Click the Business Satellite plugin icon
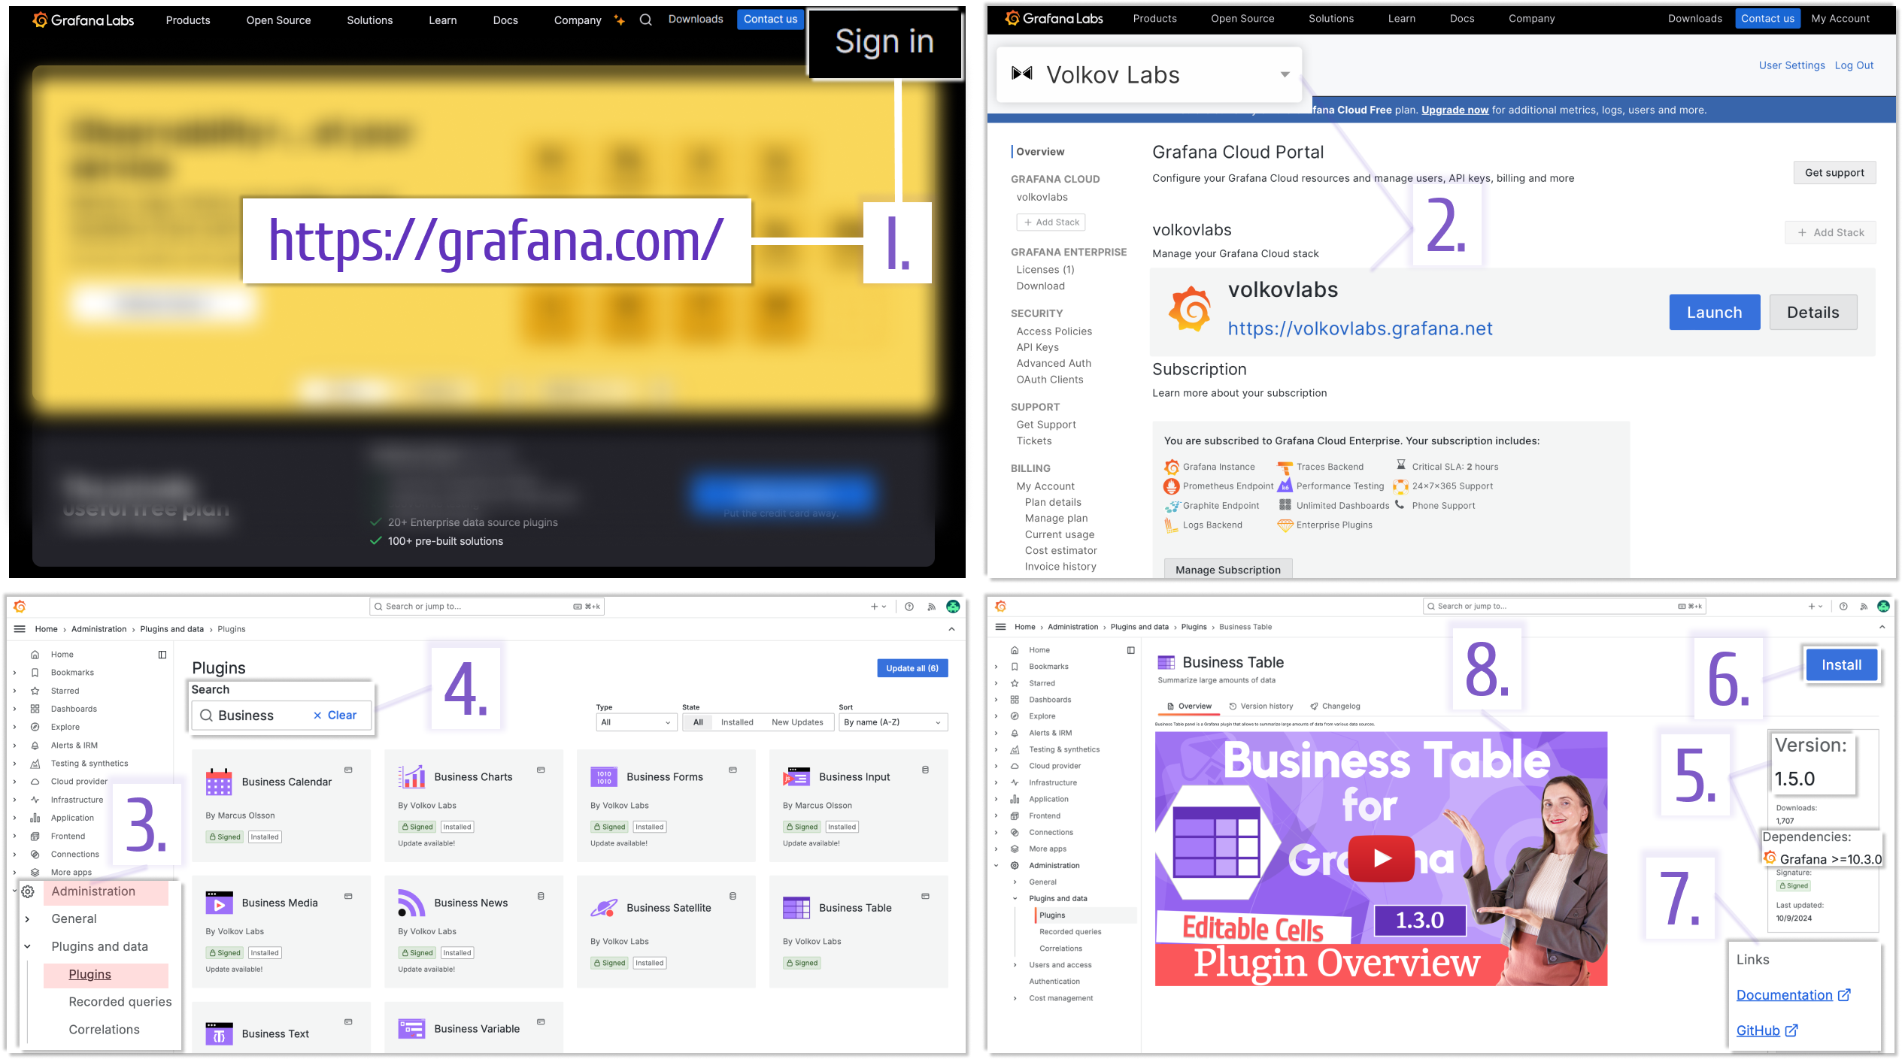 pyautogui.click(x=604, y=908)
